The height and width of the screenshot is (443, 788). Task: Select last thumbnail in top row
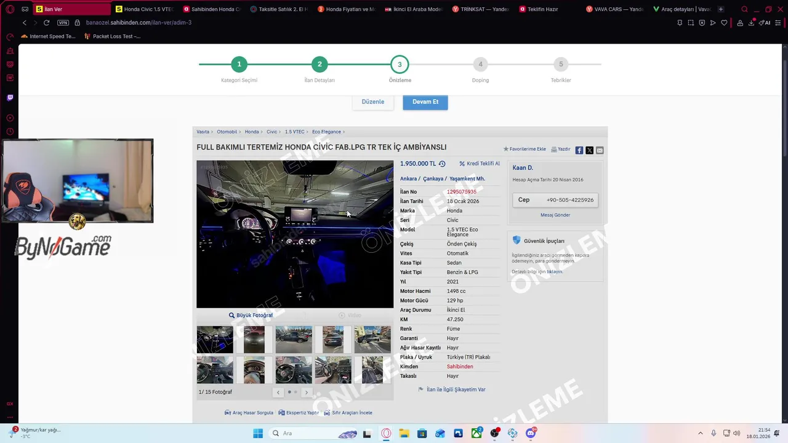click(372, 340)
